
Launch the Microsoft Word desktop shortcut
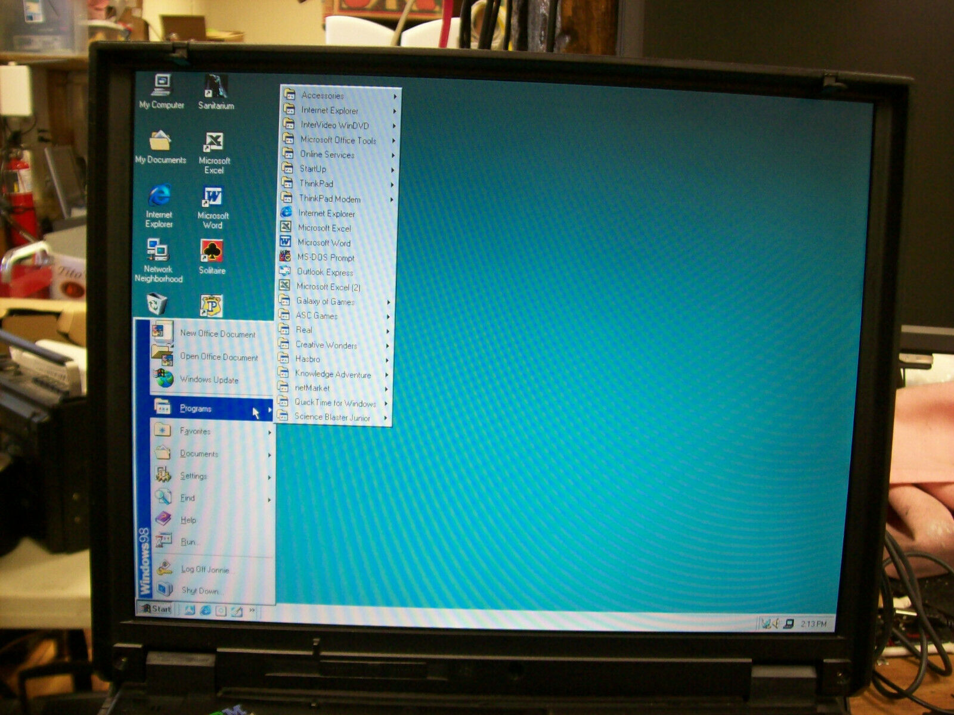pos(213,208)
